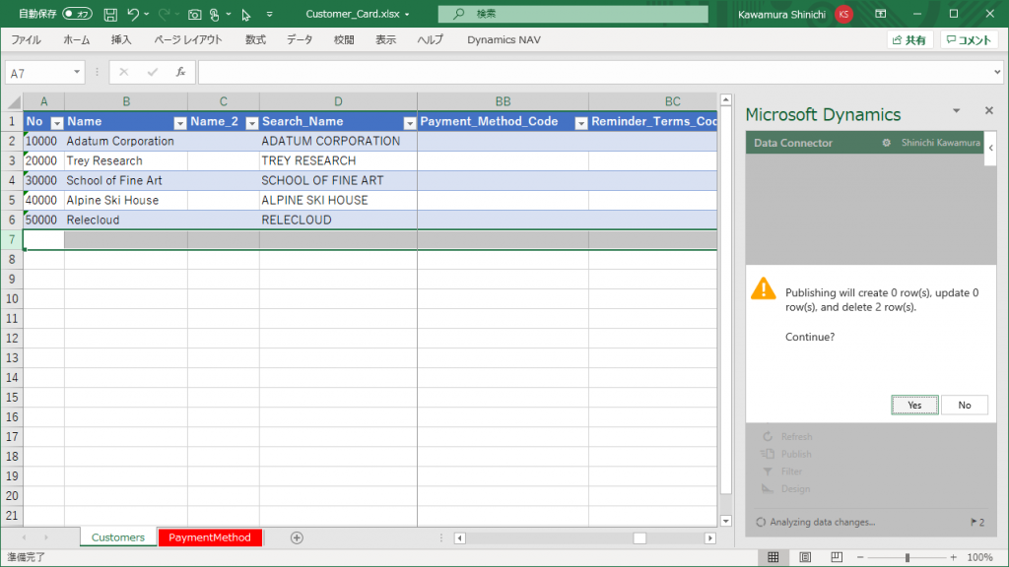This screenshot has height=567, width=1009.
Task: Switch to Normal view icon in status bar
Action: coord(774,557)
